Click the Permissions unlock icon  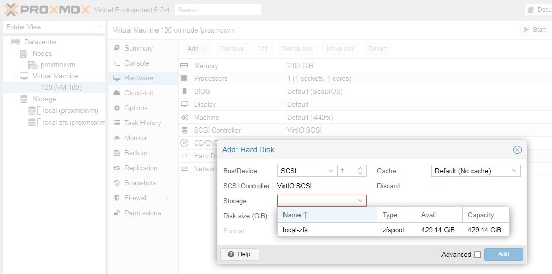(x=117, y=213)
